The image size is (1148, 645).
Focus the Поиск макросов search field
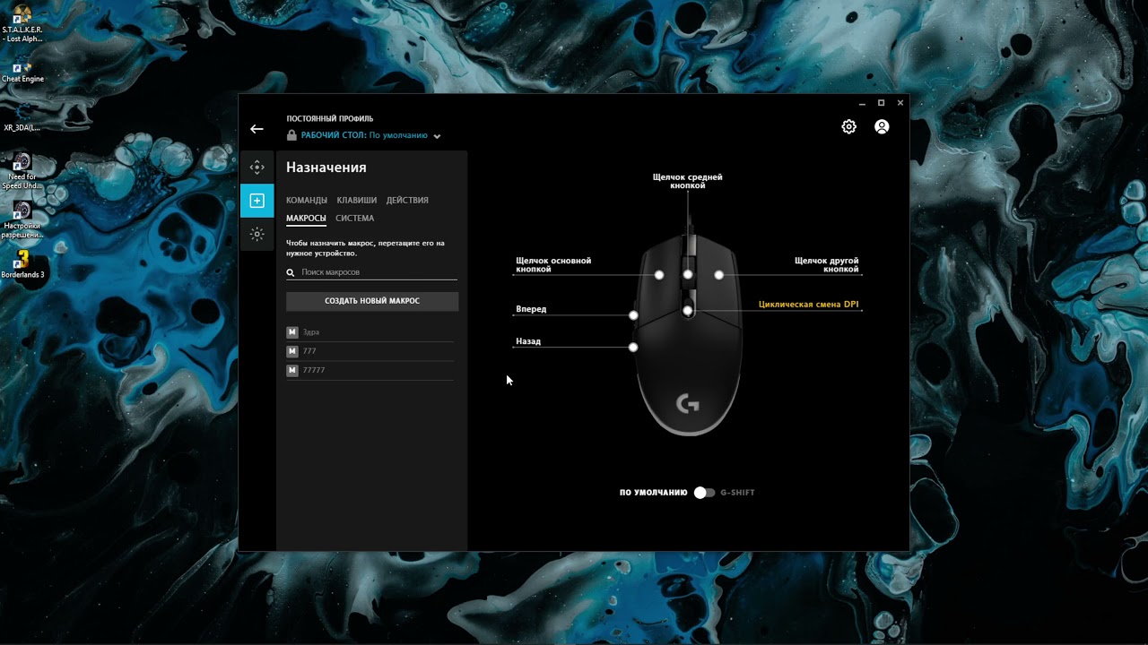[x=372, y=272]
